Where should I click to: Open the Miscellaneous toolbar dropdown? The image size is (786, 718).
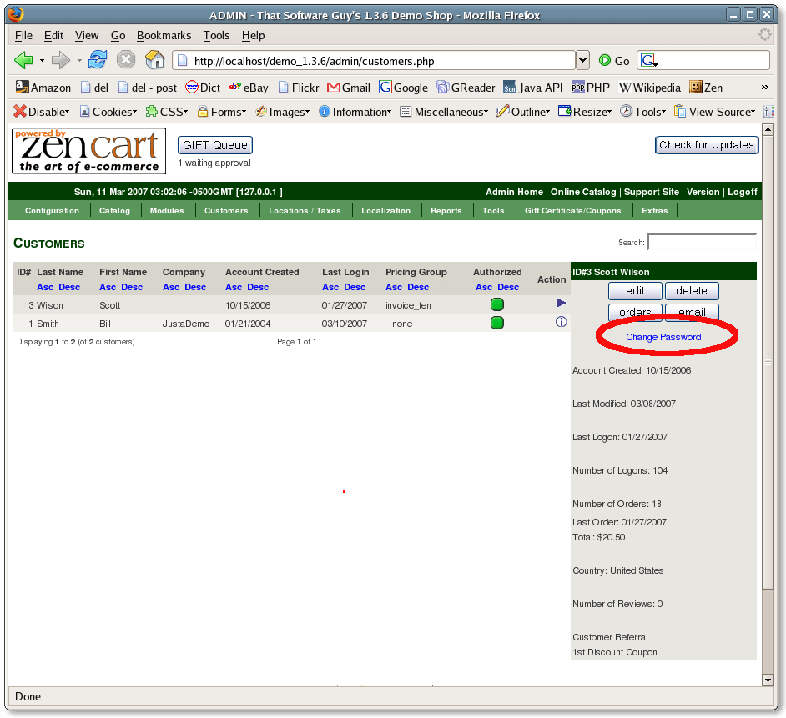[x=444, y=112]
